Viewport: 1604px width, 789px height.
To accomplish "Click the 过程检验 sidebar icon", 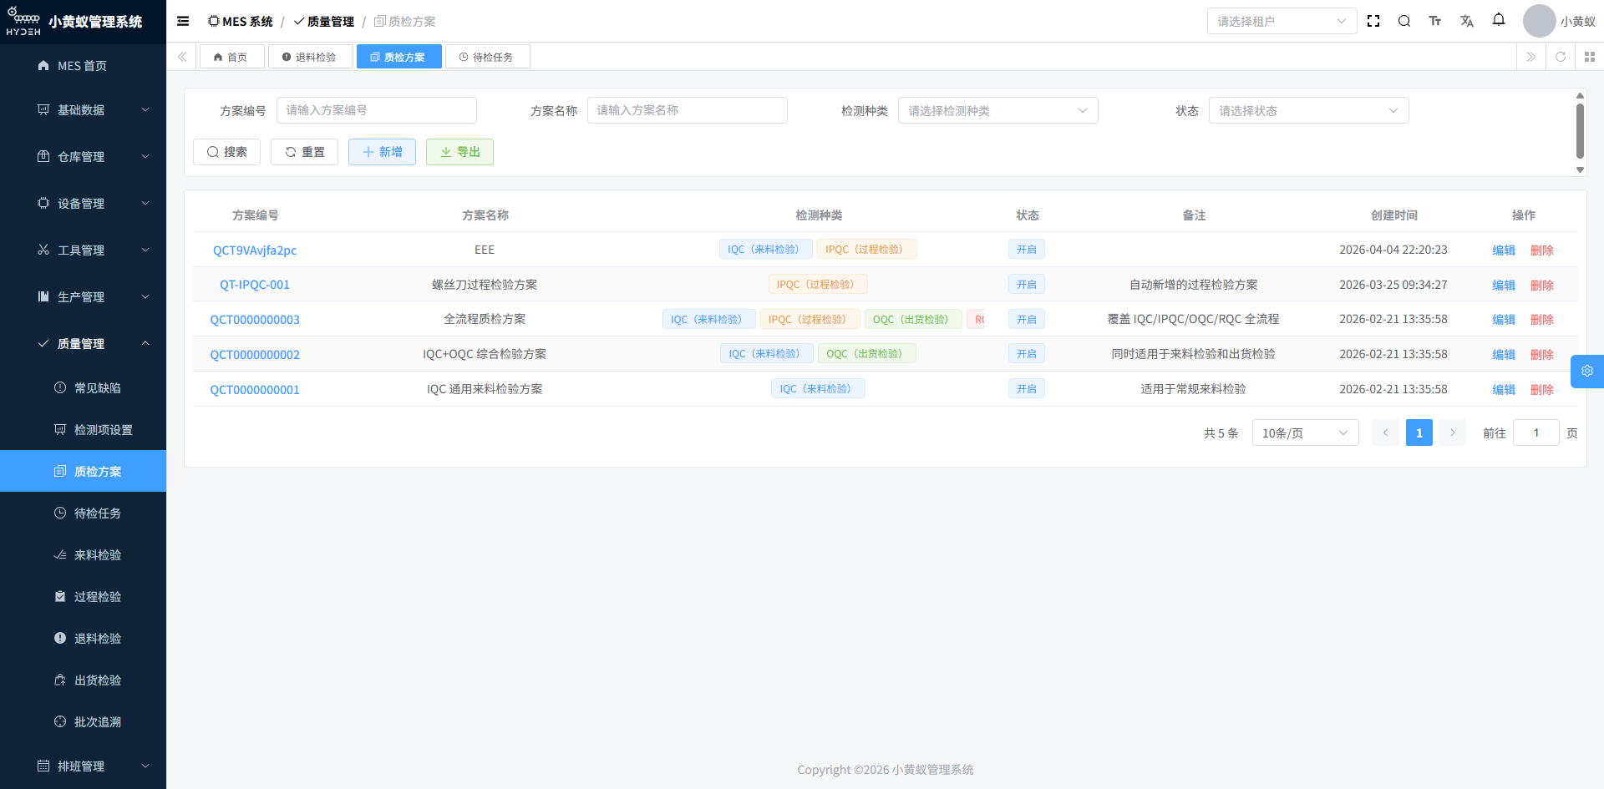I will 60,596.
